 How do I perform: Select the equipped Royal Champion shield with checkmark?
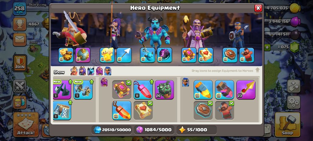pyautogui.click(x=203, y=111)
